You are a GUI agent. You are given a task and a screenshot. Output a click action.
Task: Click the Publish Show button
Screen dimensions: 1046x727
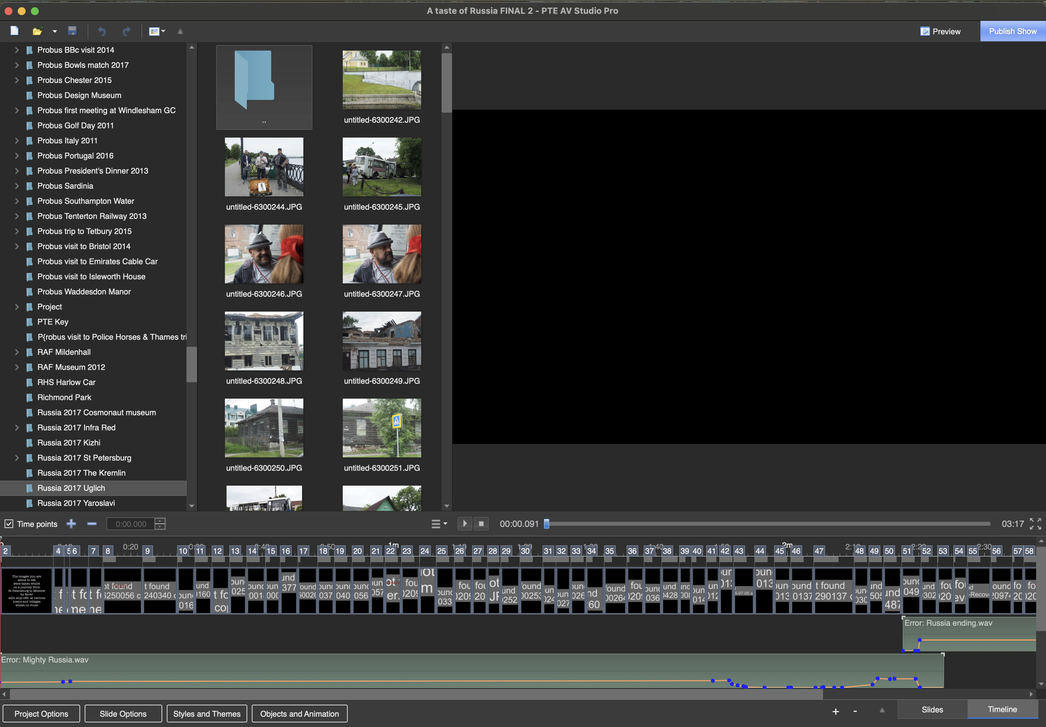(1012, 32)
